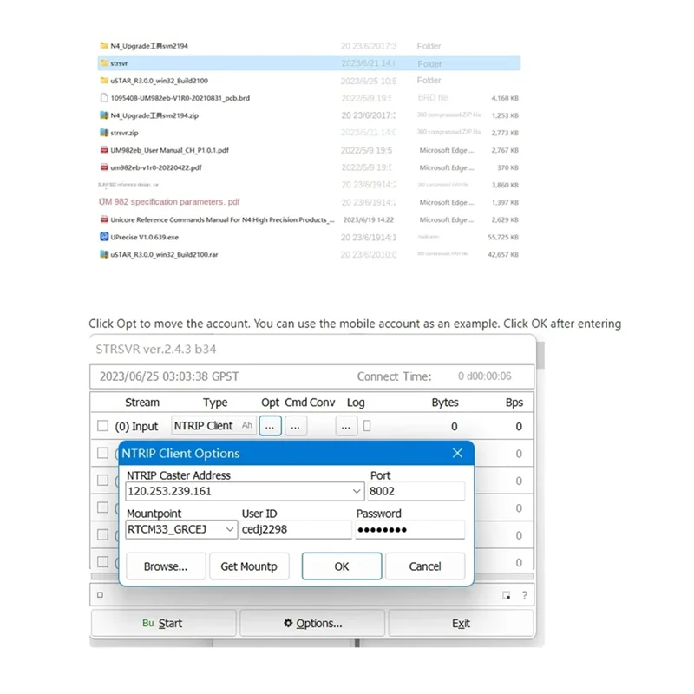Open the Opt '...' button for Input
Screen dimensions: 694x694
click(270, 426)
